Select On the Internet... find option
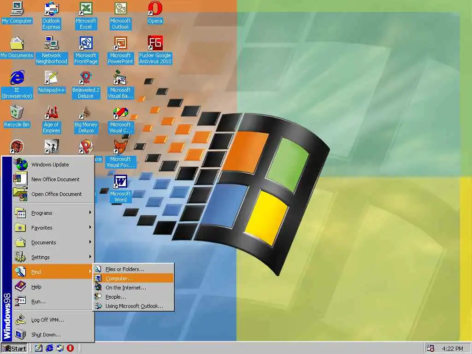 click(134, 288)
